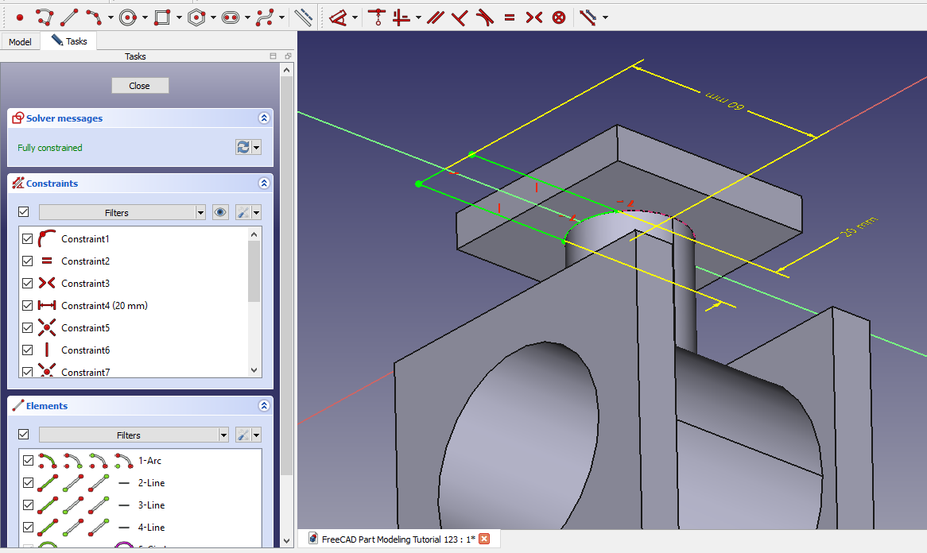Image resolution: width=927 pixels, height=553 pixels.
Task: Toggle the Constraint4 (20 mm) checkbox
Action: coord(28,305)
